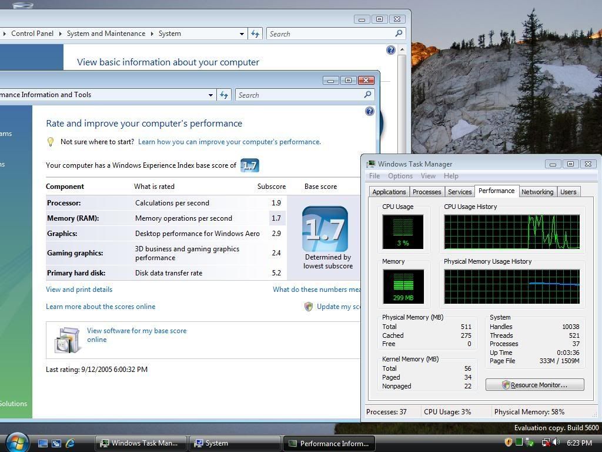This screenshot has width=602, height=452.
Task: Switch to the Networking tab
Action: [537, 192]
